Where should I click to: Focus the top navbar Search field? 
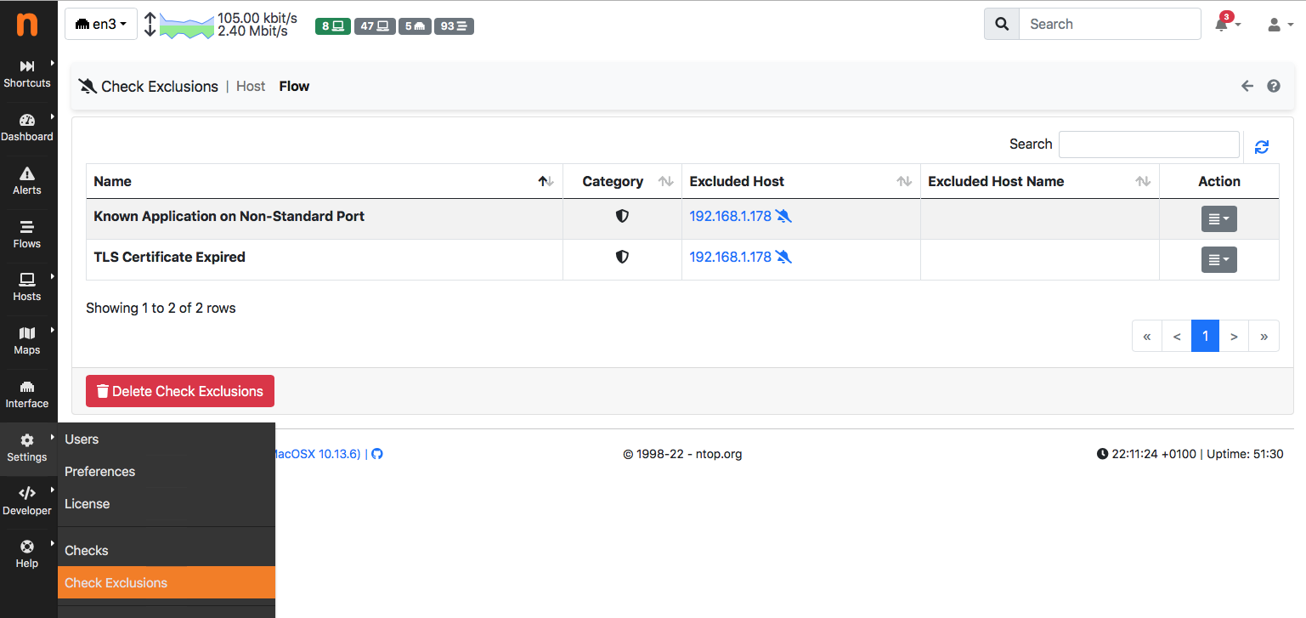tap(1110, 24)
